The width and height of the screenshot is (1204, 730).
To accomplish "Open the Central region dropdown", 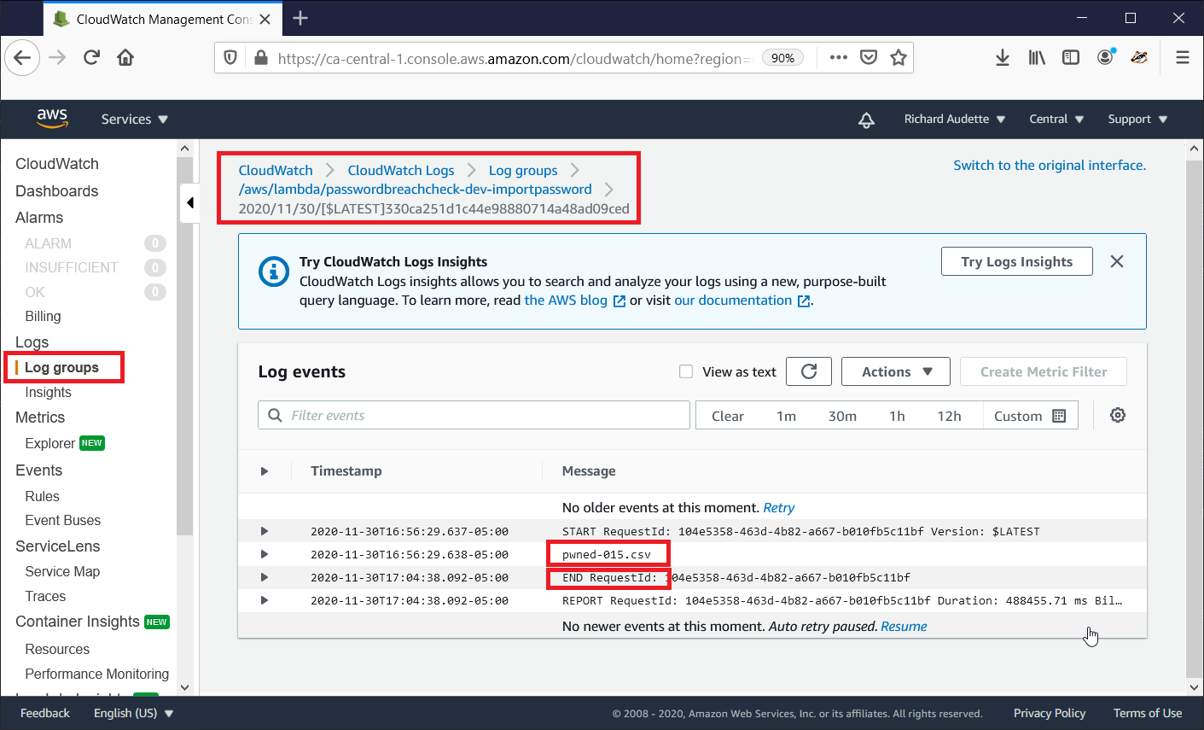I will tap(1056, 120).
